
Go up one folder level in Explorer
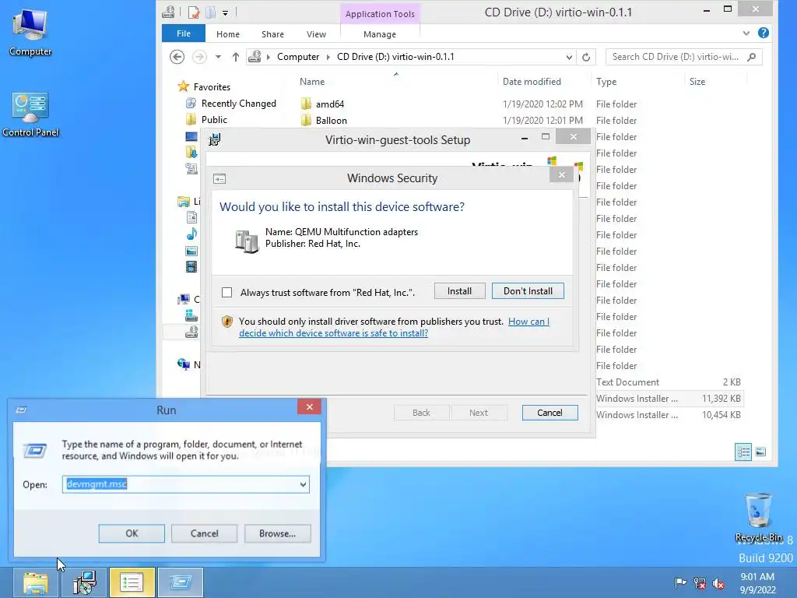click(235, 57)
